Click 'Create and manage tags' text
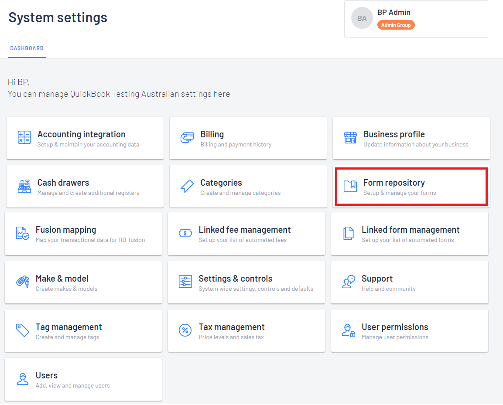The image size is (503, 405). [67, 337]
